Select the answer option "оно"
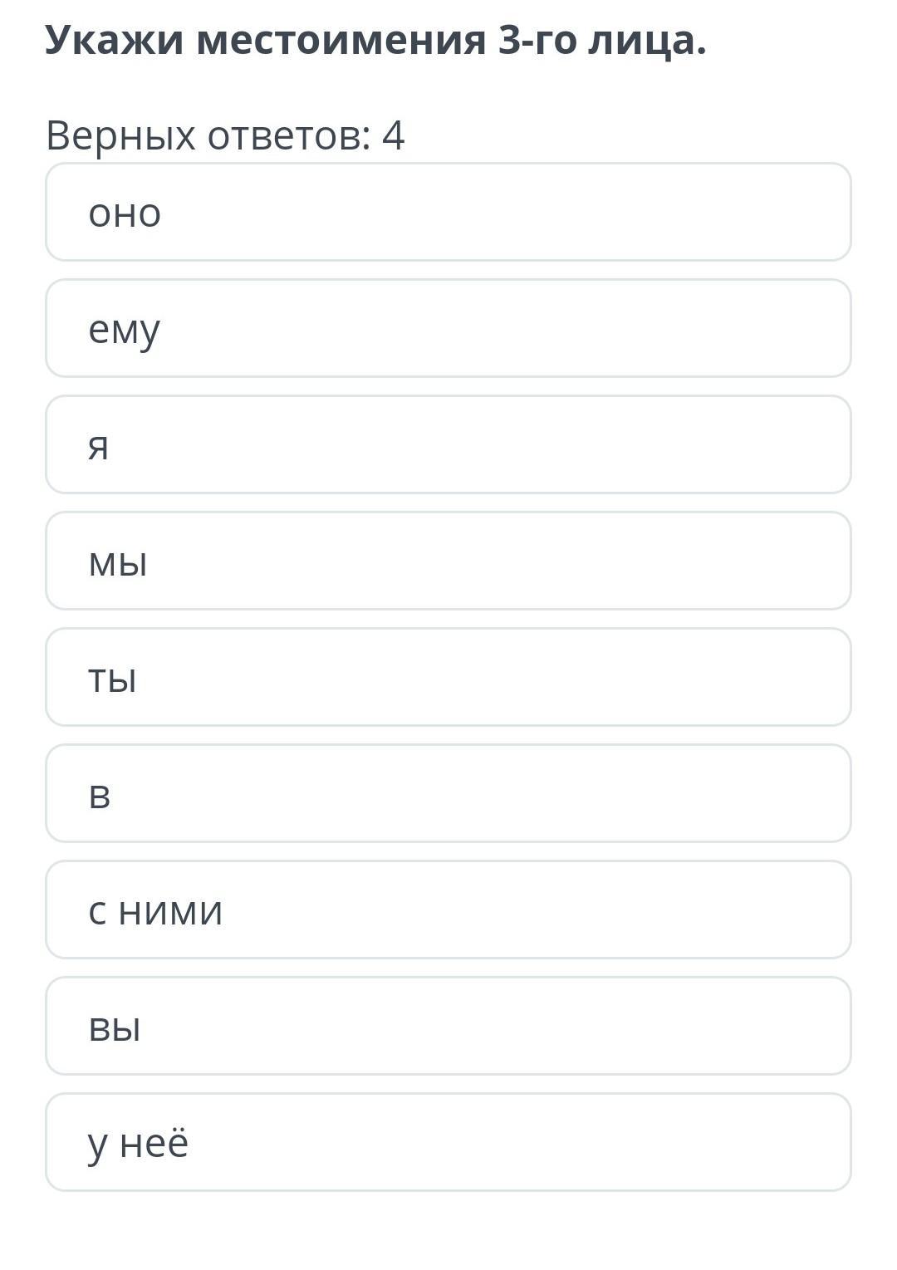This screenshot has width=897, height=1270. pos(448,212)
